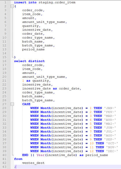Click 'amount,' on line 5

click(29, 18)
